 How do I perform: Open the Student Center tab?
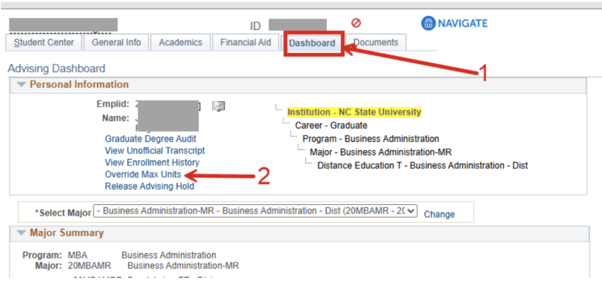click(44, 42)
